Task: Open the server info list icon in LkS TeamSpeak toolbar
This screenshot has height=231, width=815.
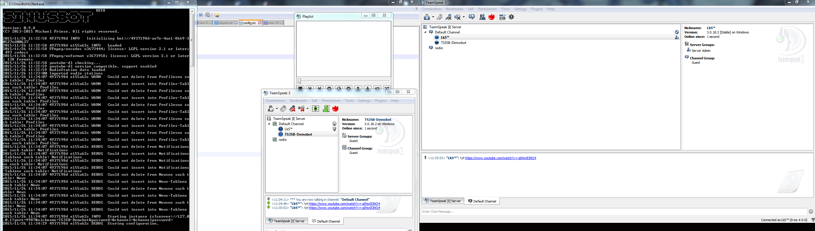Action: coord(502,17)
